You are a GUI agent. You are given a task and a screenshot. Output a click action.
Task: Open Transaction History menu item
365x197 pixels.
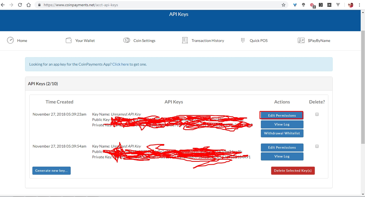tap(208, 41)
